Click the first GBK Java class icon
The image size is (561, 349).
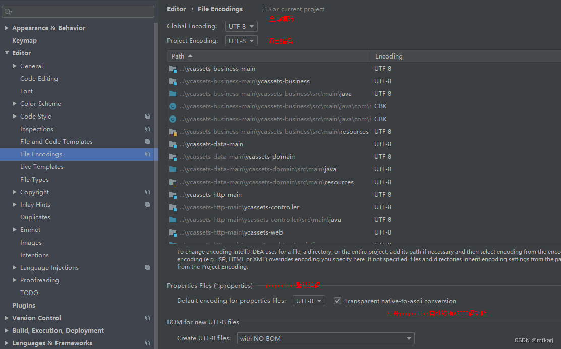tap(173, 106)
